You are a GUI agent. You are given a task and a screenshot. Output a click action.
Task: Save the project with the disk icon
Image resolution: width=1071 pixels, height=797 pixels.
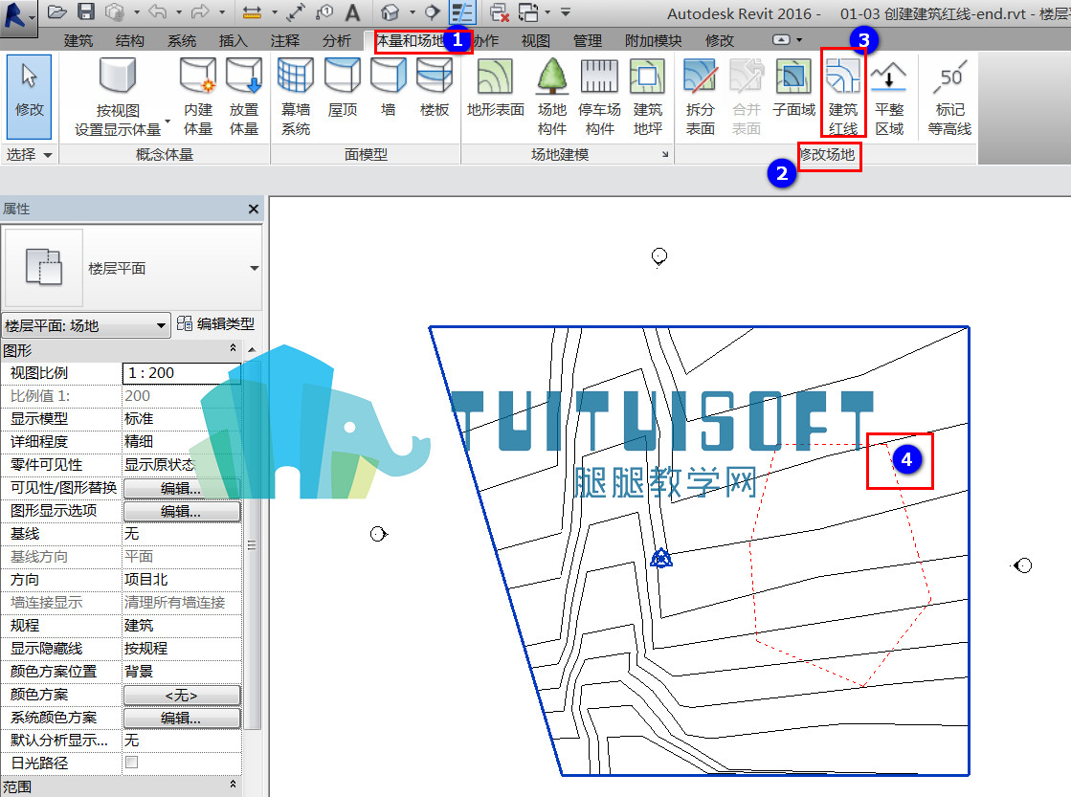click(85, 12)
